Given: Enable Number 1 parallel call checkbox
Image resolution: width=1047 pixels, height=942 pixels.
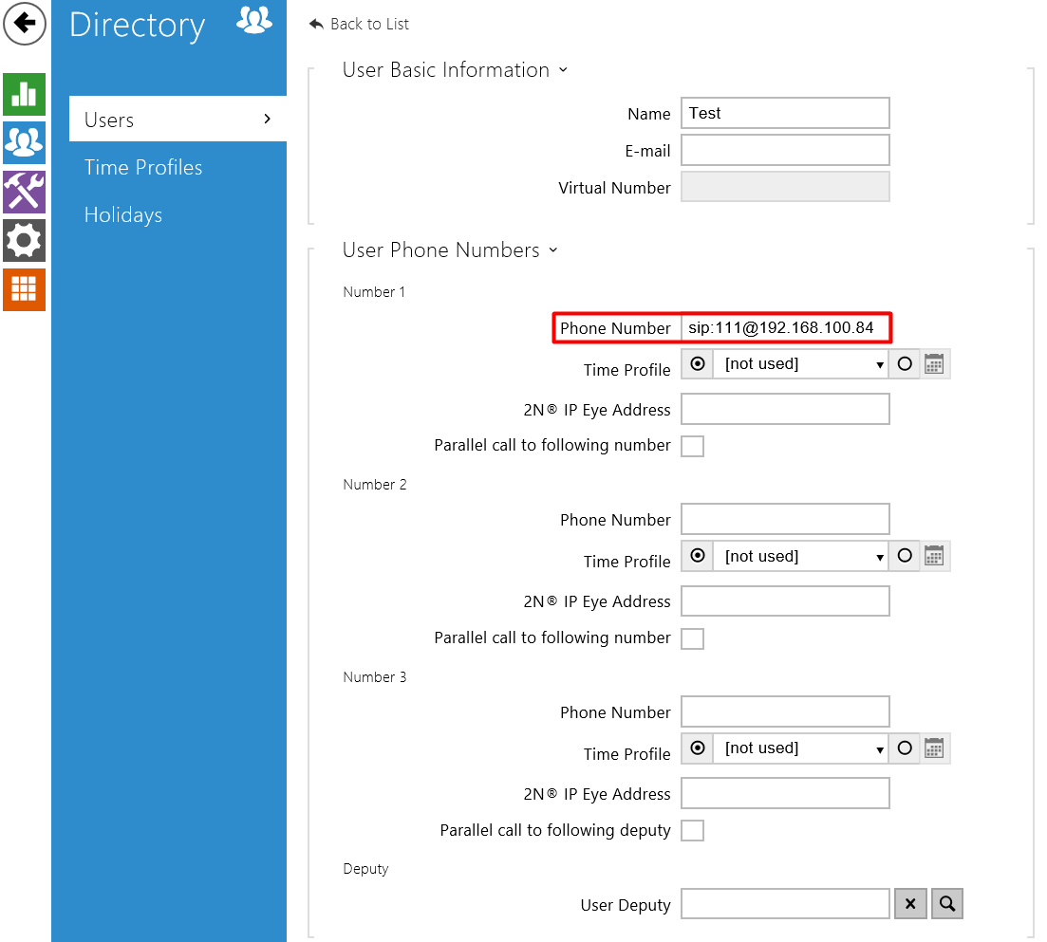Looking at the screenshot, I should pyautogui.click(x=693, y=446).
